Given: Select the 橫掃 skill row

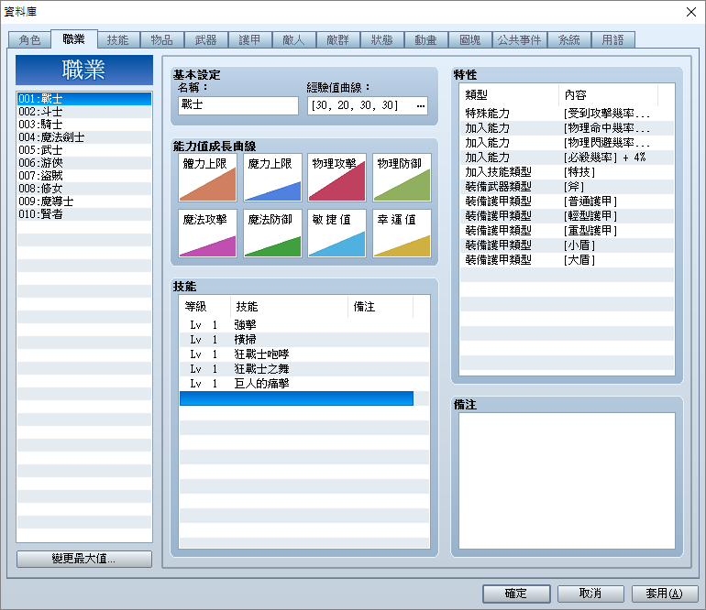Looking at the screenshot, I should (x=303, y=339).
